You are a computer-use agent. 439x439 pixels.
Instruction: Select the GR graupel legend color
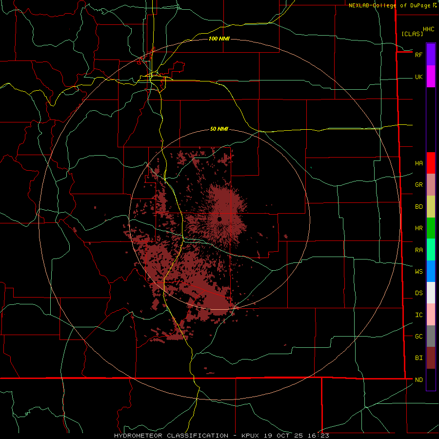click(431, 185)
